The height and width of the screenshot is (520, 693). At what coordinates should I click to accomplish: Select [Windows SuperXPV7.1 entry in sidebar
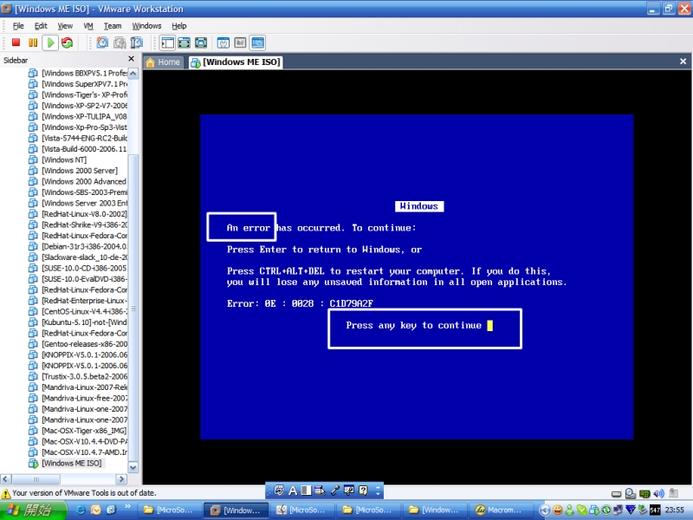78,84
